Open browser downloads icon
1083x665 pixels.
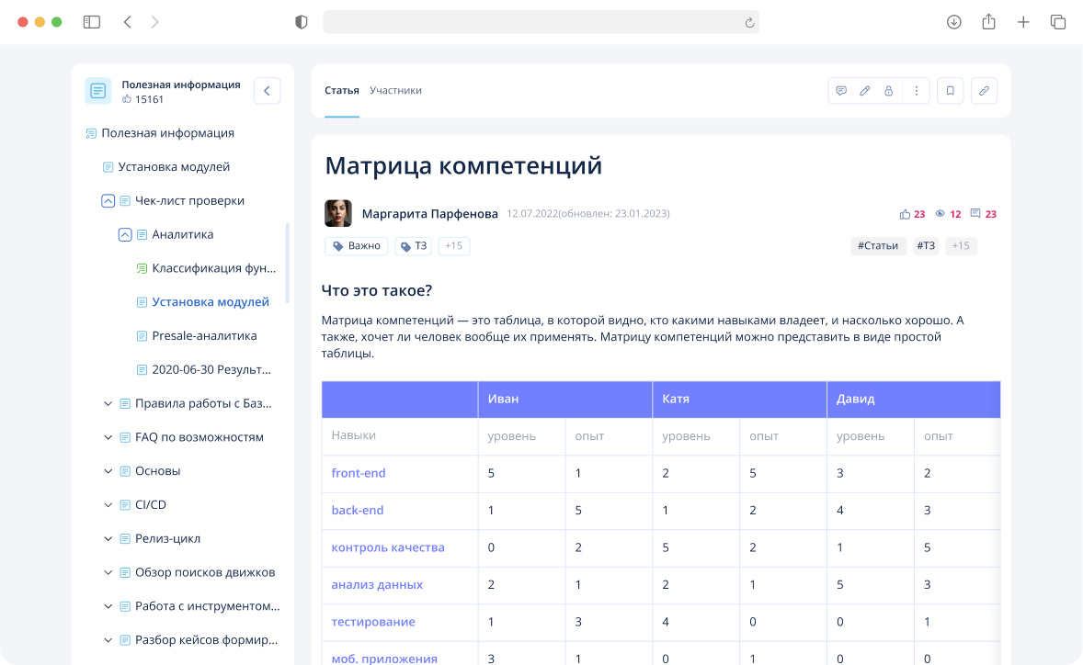coord(953,22)
